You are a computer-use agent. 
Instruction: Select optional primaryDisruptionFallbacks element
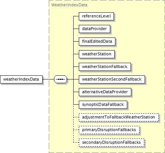point(109,130)
